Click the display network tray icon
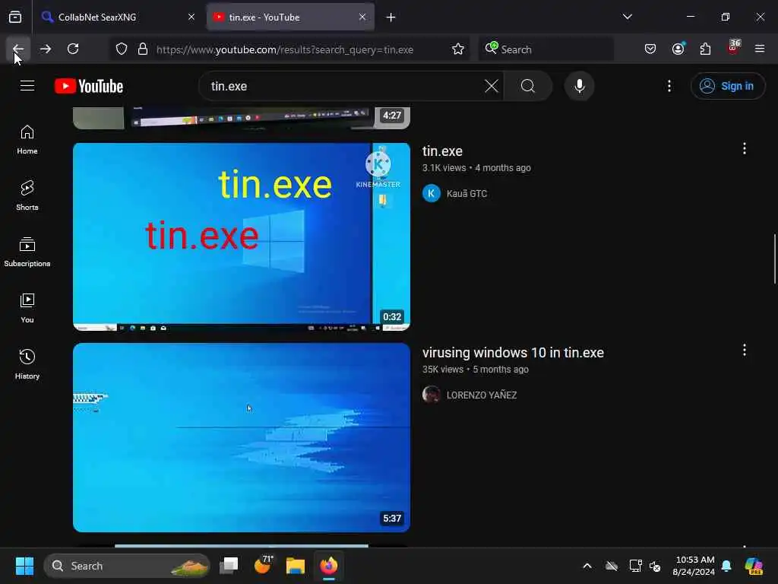778x584 pixels. tap(635, 566)
